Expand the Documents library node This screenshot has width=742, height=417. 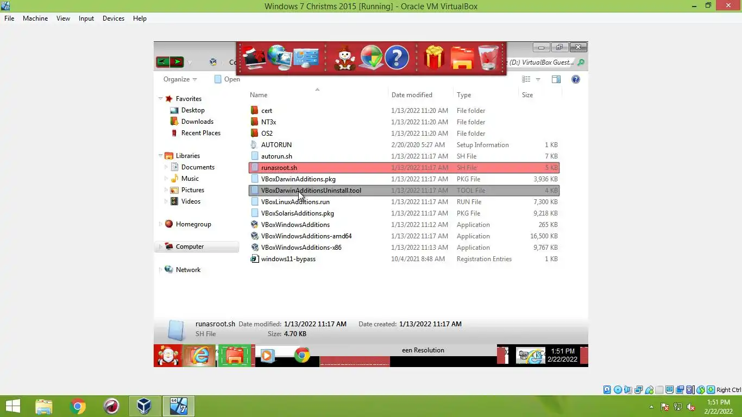(167, 167)
